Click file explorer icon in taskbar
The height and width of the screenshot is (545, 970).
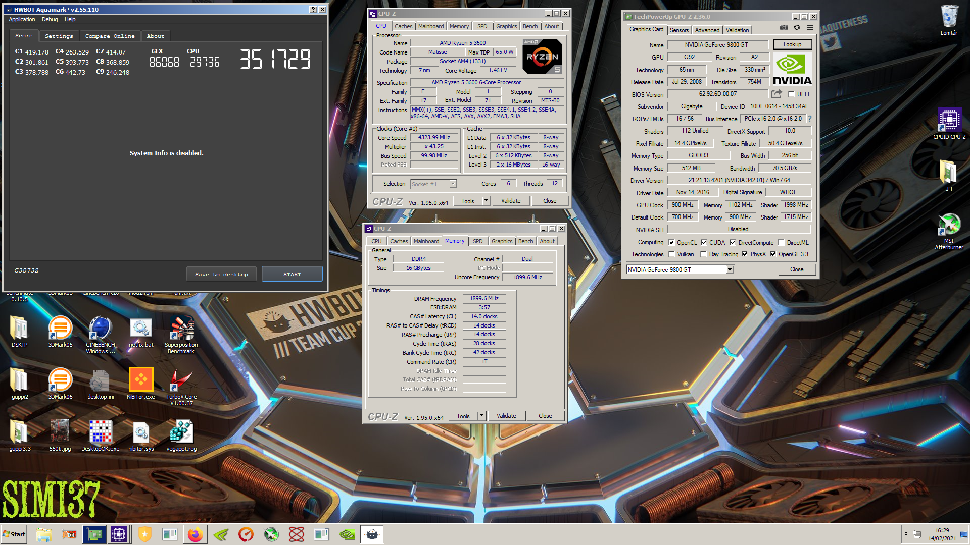pos(44,534)
